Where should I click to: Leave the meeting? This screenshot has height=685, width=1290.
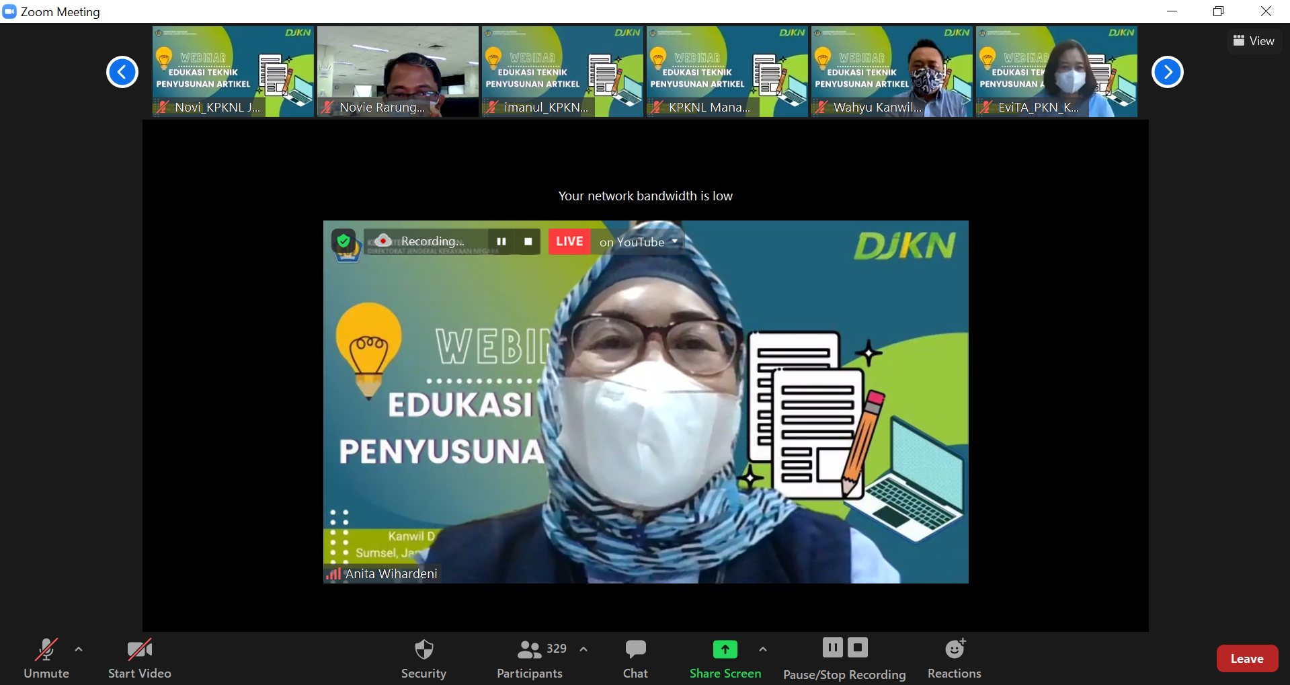[1246, 659]
